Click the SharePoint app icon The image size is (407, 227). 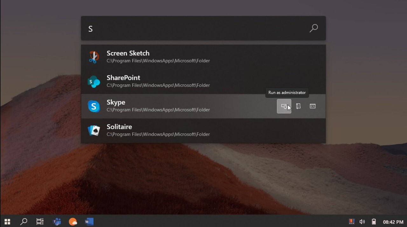click(x=94, y=82)
